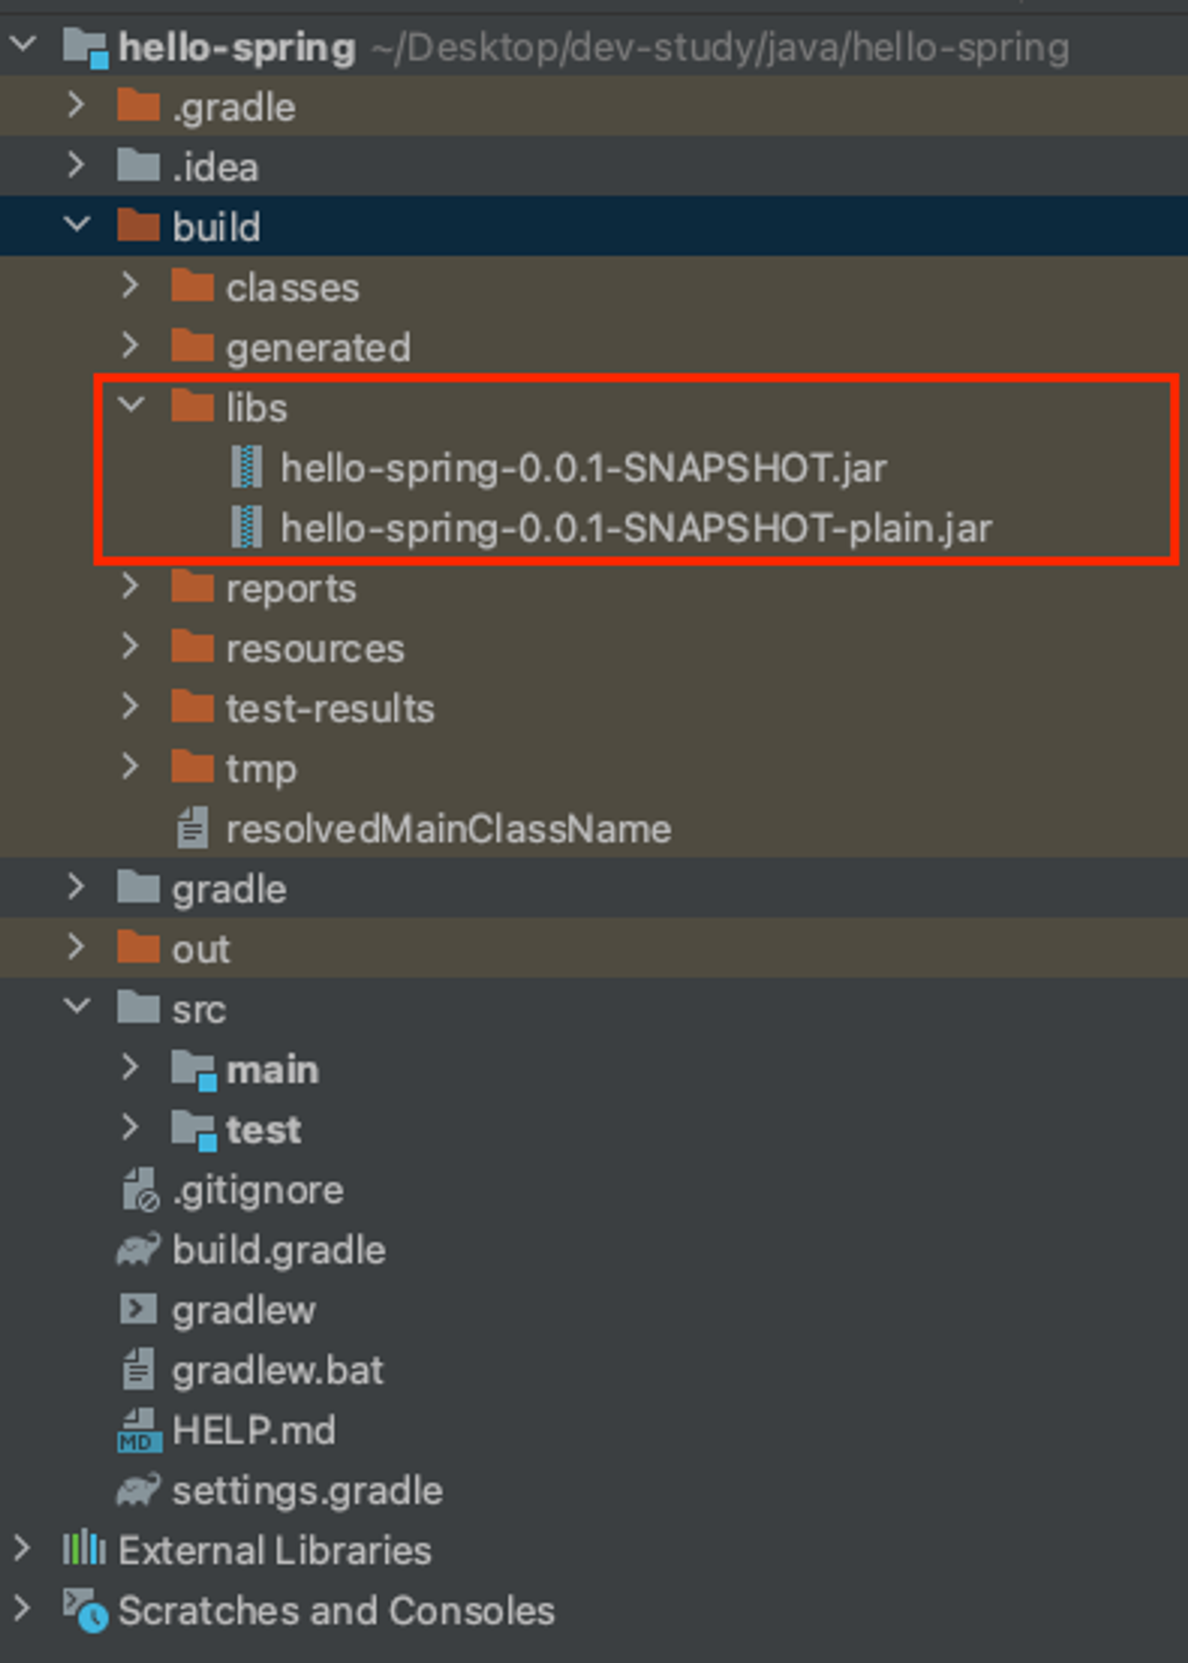Click the build.gradle elephant icon
The width and height of the screenshot is (1188, 1663).
pyautogui.click(x=138, y=1250)
